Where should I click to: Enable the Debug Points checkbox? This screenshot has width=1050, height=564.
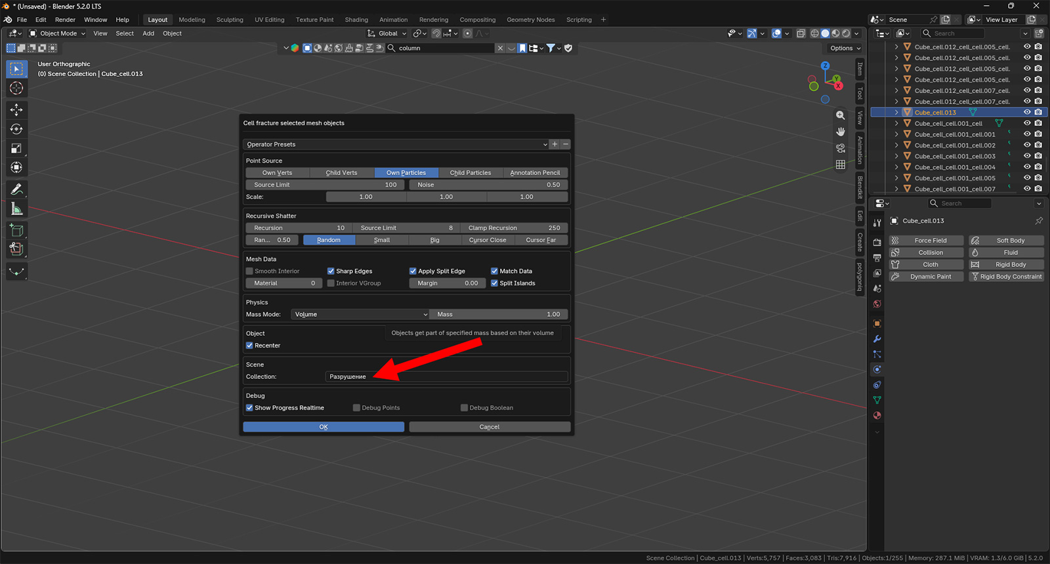[356, 408]
